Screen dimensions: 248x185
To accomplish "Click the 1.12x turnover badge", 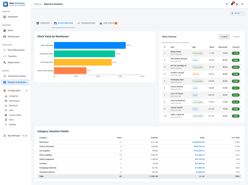I will tap(236, 53).
